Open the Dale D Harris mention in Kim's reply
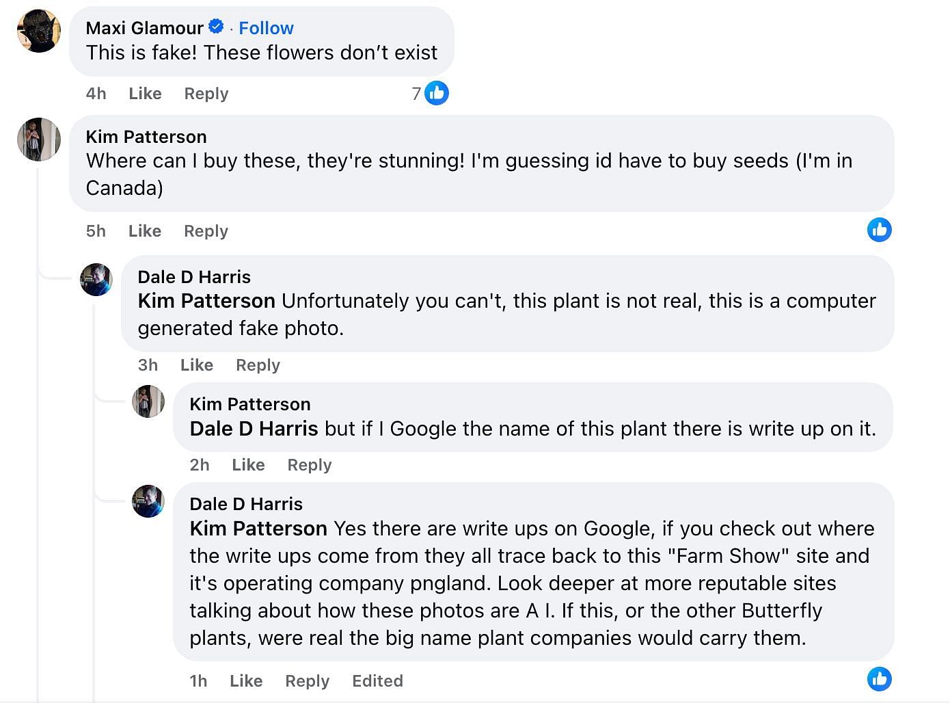 (254, 429)
